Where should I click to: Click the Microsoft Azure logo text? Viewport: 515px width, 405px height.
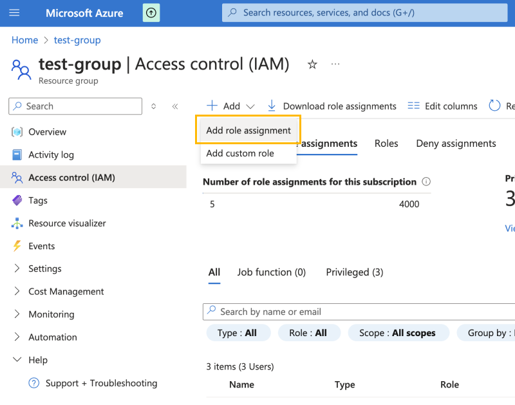click(x=84, y=13)
